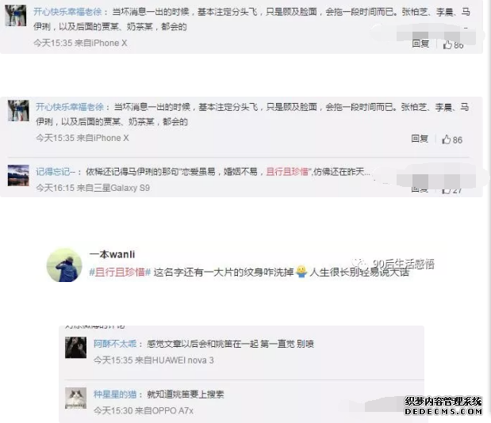Screen dimensions: 491x423
Task: Open username link 阿酥不太乖
Action: pyautogui.click(x=115, y=344)
